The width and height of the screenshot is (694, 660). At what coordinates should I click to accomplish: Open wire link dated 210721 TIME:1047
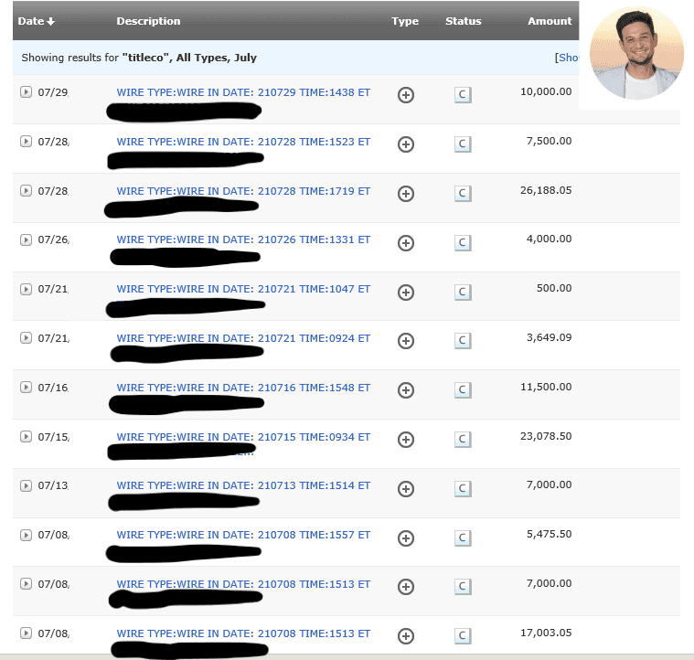(243, 289)
